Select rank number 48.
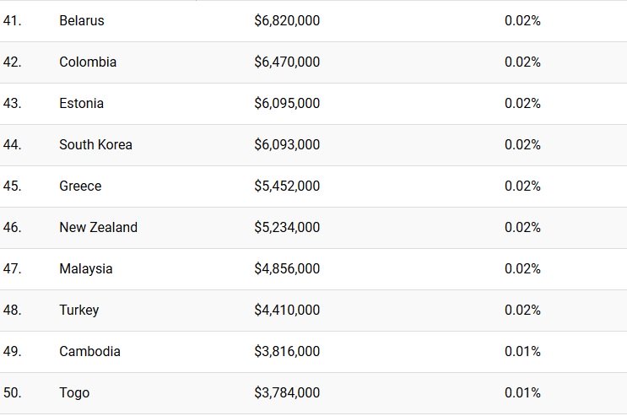627x416 pixels. [x=12, y=310]
